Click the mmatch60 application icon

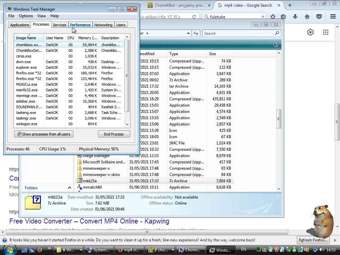[x=80, y=187]
